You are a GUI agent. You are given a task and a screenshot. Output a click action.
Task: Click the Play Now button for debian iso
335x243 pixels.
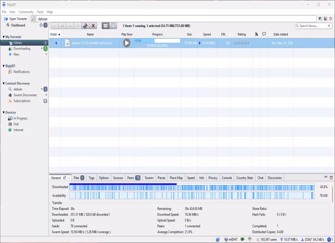(127, 43)
